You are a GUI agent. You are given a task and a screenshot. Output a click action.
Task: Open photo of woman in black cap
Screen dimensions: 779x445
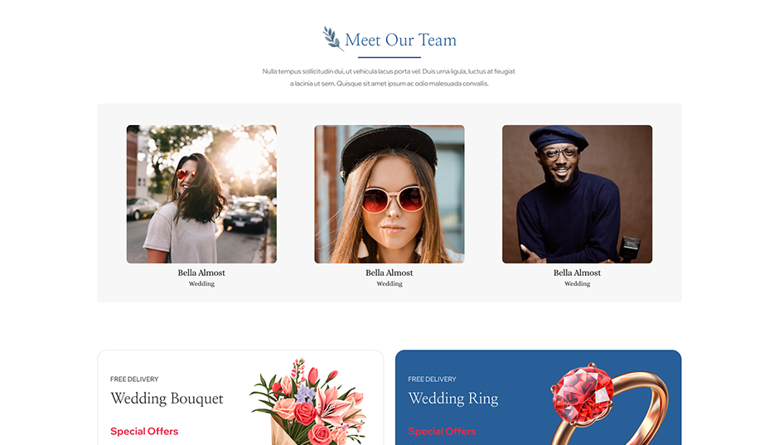[x=389, y=194]
